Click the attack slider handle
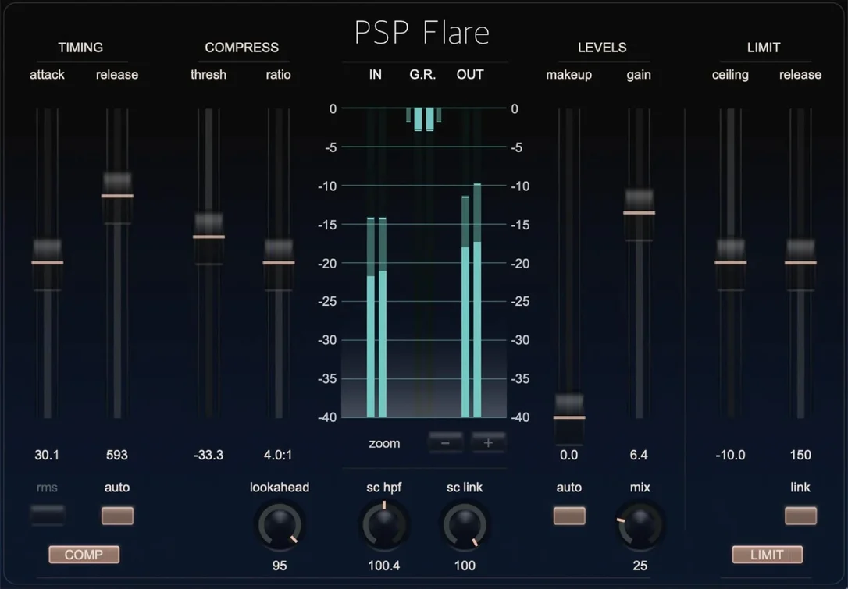This screenshot has width=848, height=589. [48, 263]
